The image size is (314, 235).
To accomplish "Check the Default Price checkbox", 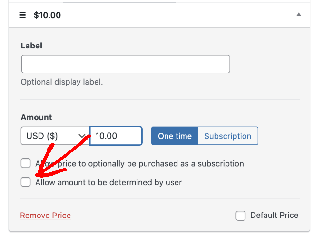I will (241, 216).
